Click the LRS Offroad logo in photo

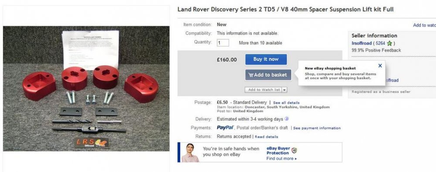[92, 142]
